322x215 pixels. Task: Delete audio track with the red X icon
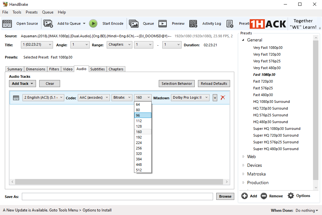223,97
